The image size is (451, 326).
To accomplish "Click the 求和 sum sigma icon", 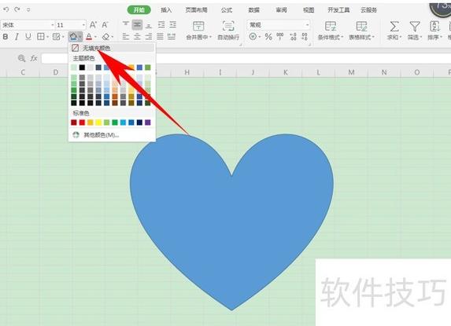I will click(394, 27).
